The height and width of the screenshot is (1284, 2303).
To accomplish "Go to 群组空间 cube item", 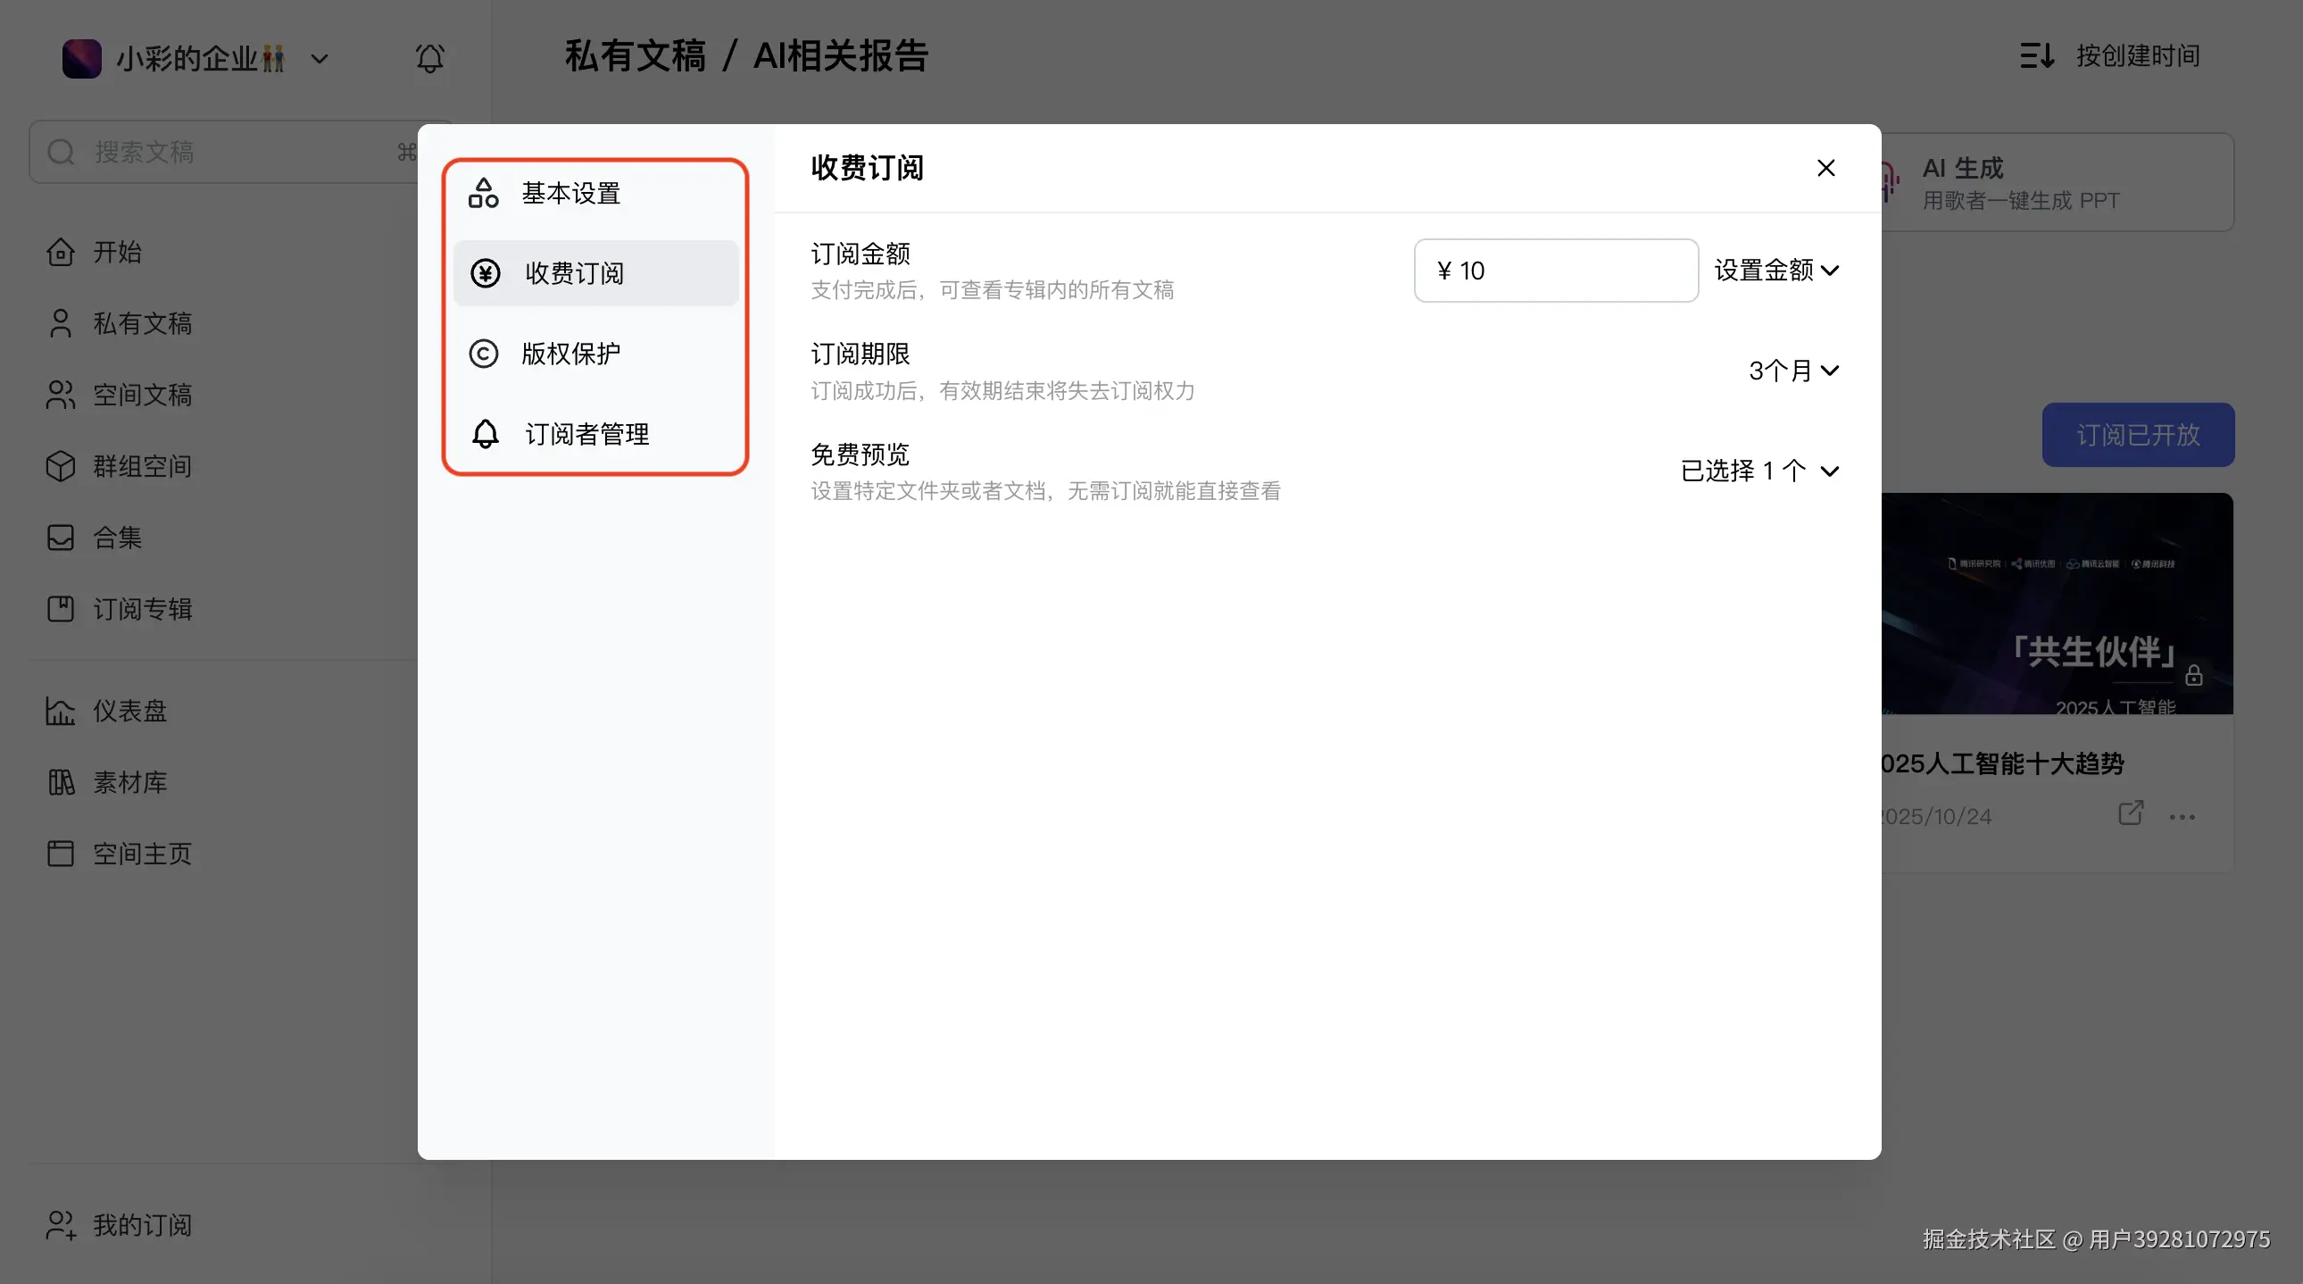I will tap(141, 466).
